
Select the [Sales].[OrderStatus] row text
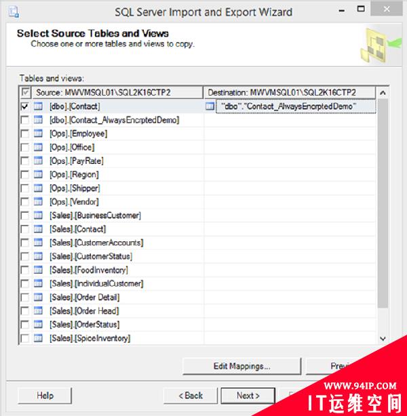point(84,325)
